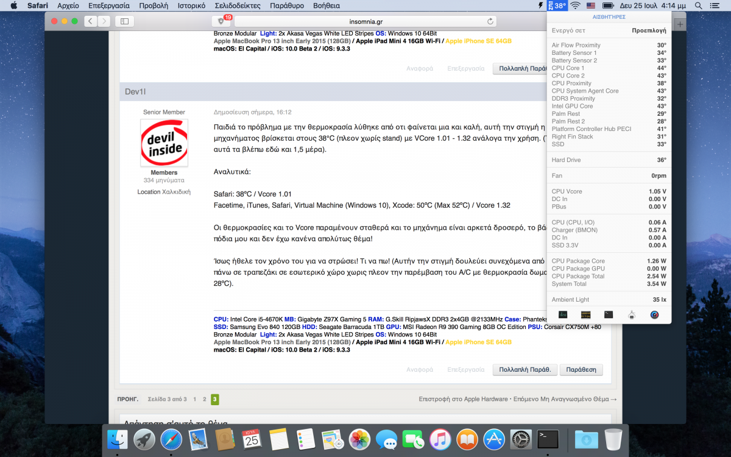Viewport: 731px width, 457px height.
Task: Open Finder from the Dock
Action: pos(117,439)
